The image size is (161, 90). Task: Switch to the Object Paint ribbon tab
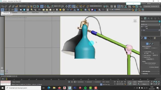pyautogui.click(x=35, y=12)
